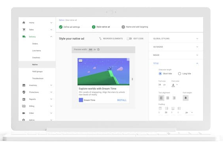
Task: Click the green Delivery truck icon
Action: click(24, 37)
